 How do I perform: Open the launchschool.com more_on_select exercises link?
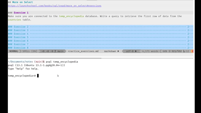click(x=55, y=6)
